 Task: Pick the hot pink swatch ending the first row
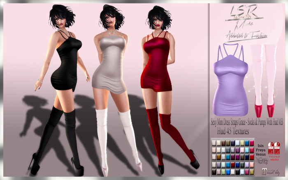tap(252, 143)
